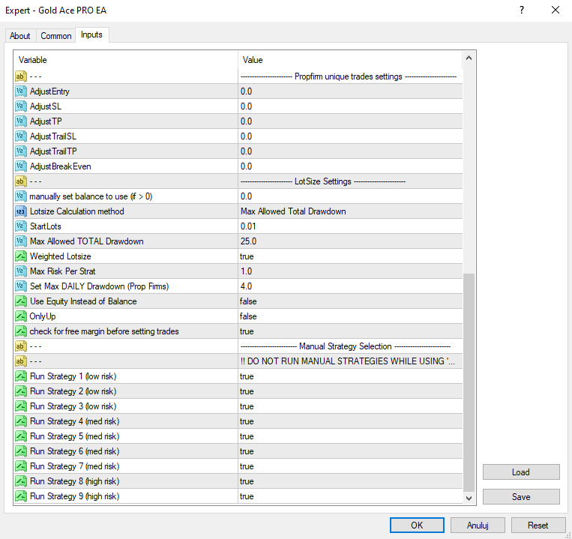The image size is (572, 539).
Task: Select the Max Allowed TOTAL Drawdown value field
Action: click(350, 241)
